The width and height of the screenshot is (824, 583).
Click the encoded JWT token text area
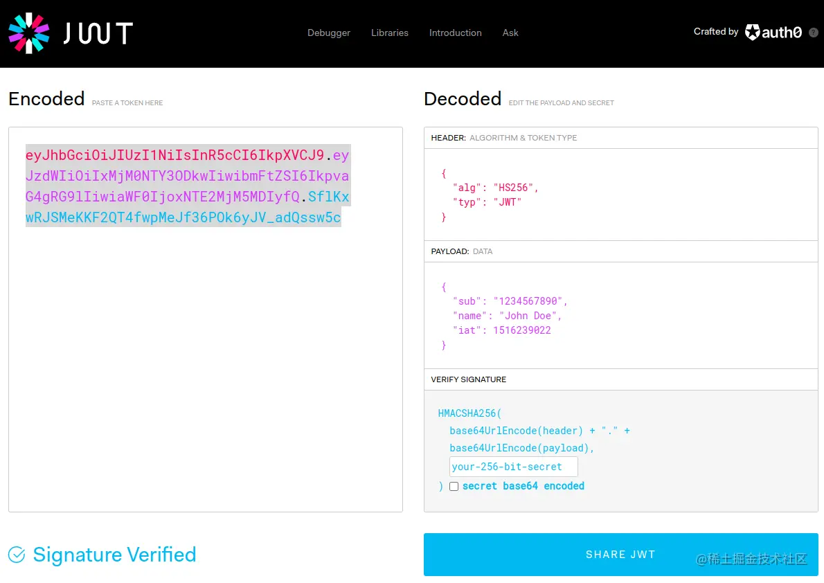pyautogui.click(x=187, y=187)
